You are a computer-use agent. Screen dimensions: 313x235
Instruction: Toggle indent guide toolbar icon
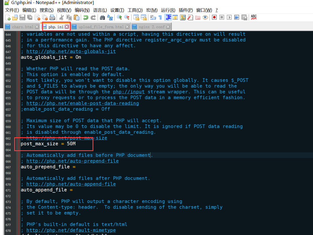click(x=168, y=18)
